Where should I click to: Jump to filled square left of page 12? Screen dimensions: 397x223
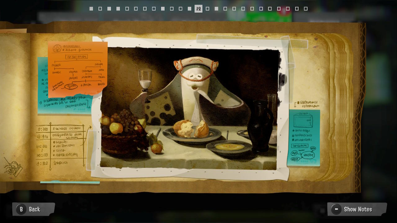coord(190,9)
